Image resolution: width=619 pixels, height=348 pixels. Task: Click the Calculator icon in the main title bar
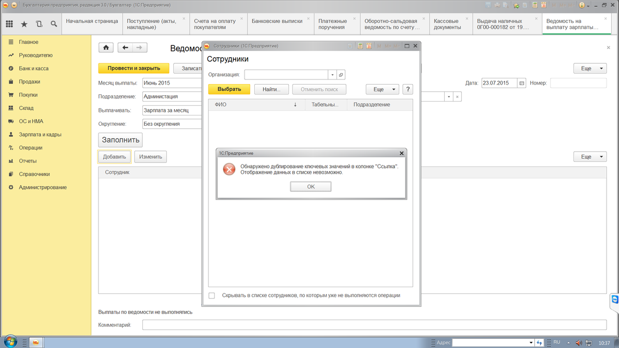535,5
